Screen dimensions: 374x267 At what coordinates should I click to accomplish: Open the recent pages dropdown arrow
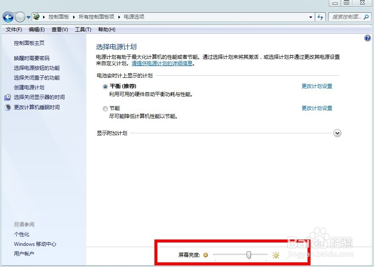tap(28, 17)
